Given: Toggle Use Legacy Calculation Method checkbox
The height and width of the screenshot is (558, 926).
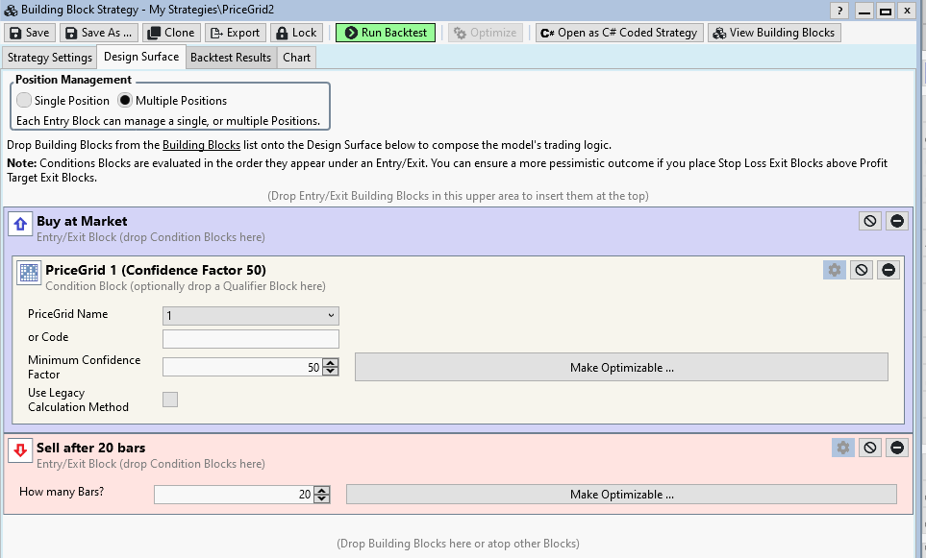Looking at the screenshot, I should coord(170,400).
